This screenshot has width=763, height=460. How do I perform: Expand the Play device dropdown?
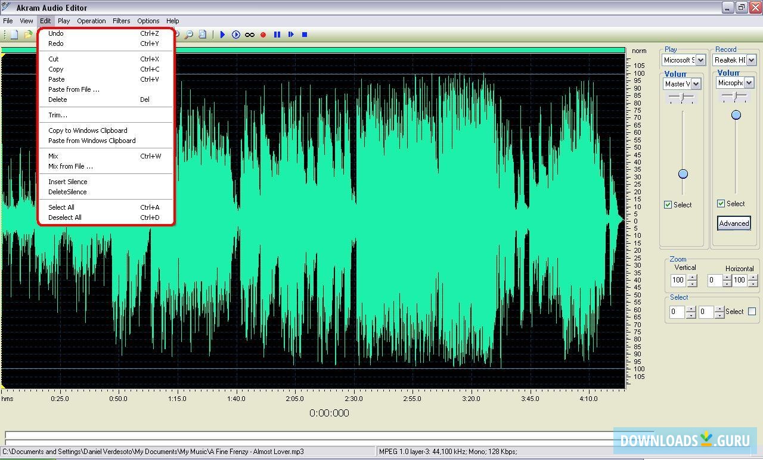tap(700, 60)
